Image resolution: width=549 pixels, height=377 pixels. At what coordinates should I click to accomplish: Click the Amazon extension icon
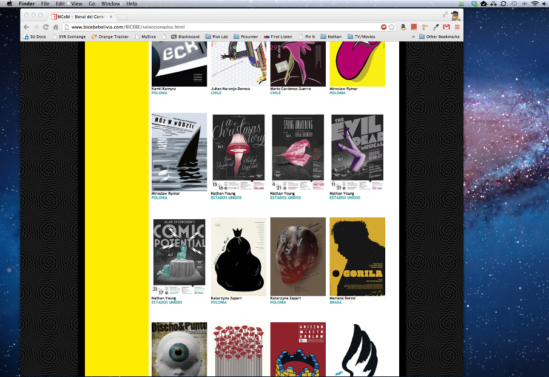[x=404, y=27]
